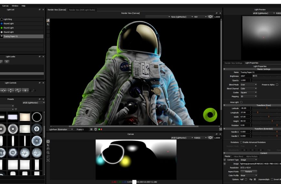Click the delete Light Look X button

(7, 62)
